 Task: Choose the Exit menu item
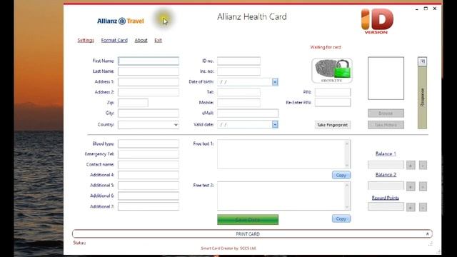click(158, 40)
